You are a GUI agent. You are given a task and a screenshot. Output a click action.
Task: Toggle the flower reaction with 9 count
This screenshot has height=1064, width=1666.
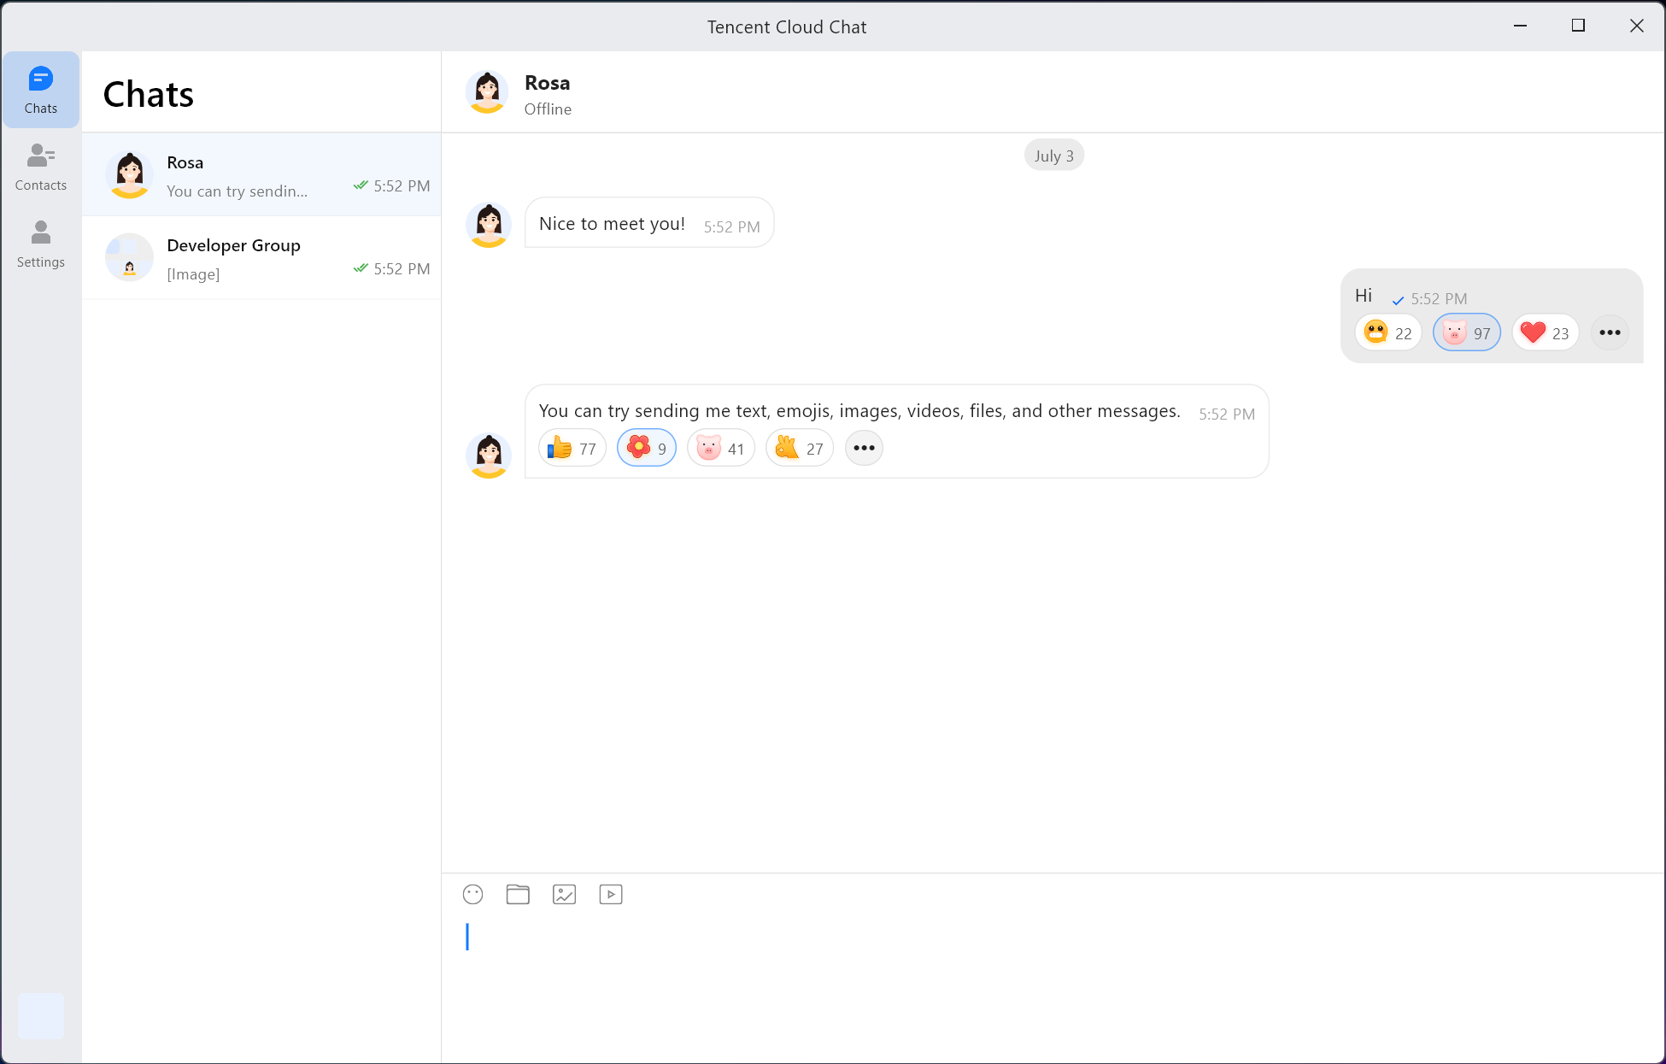(x=647, y=448)
